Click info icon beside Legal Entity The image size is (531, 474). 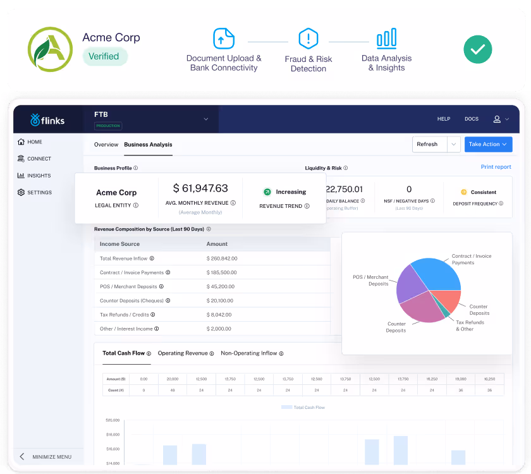pyautogui.click(x=136, y=205)
